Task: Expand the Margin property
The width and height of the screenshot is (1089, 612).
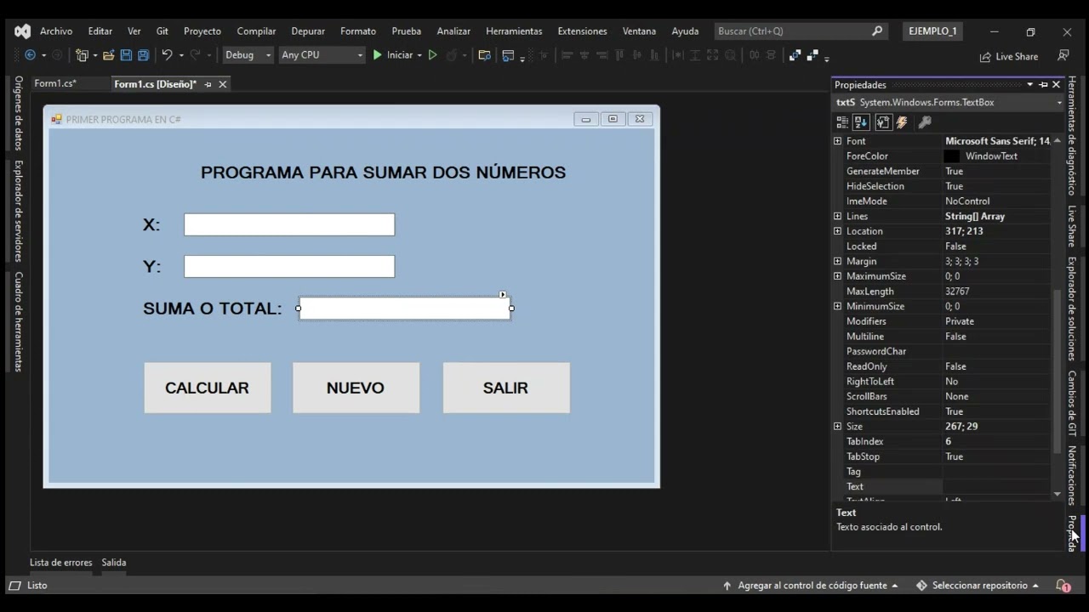Action: pyautogui.click(x=838, y=261)
